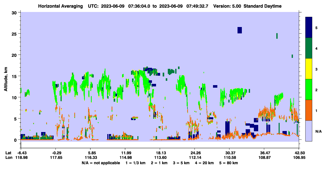Click the start time '07:36:04.0'

[x=139, y=6]
